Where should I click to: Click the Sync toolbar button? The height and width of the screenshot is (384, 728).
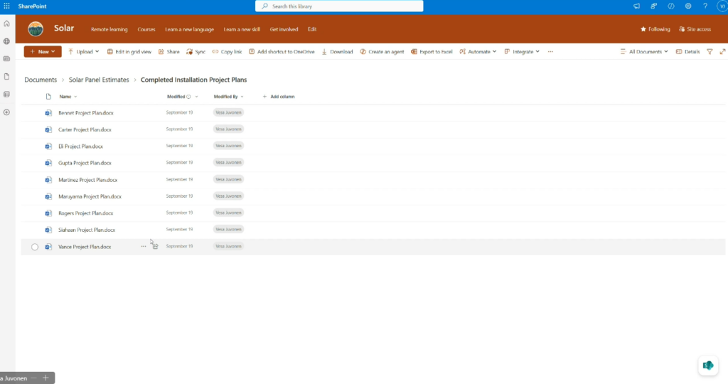tap(196, 52)
